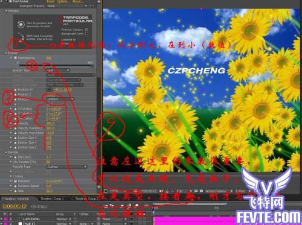The height and width of the screenshot is (225, 302).
Task: Click the Y Rotation value
Action: coord(54,113)
